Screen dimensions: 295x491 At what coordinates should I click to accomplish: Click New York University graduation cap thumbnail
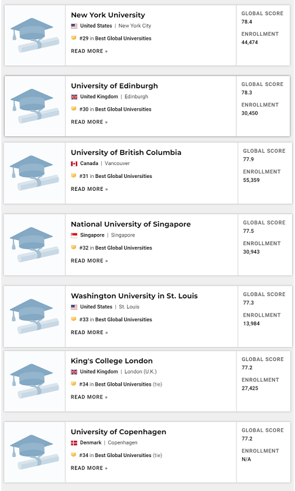coord(35,35)
